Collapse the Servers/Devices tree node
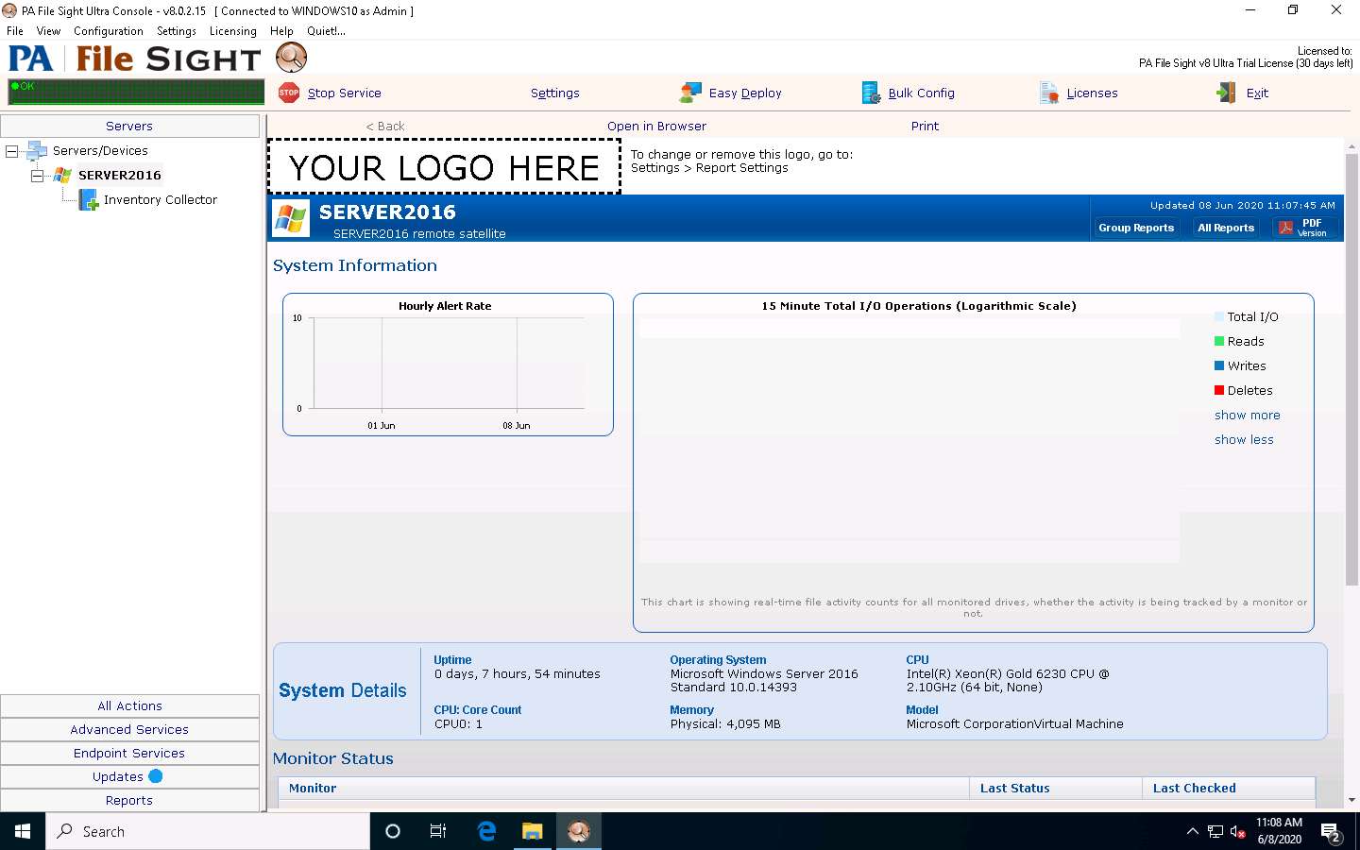 [11, 151]
